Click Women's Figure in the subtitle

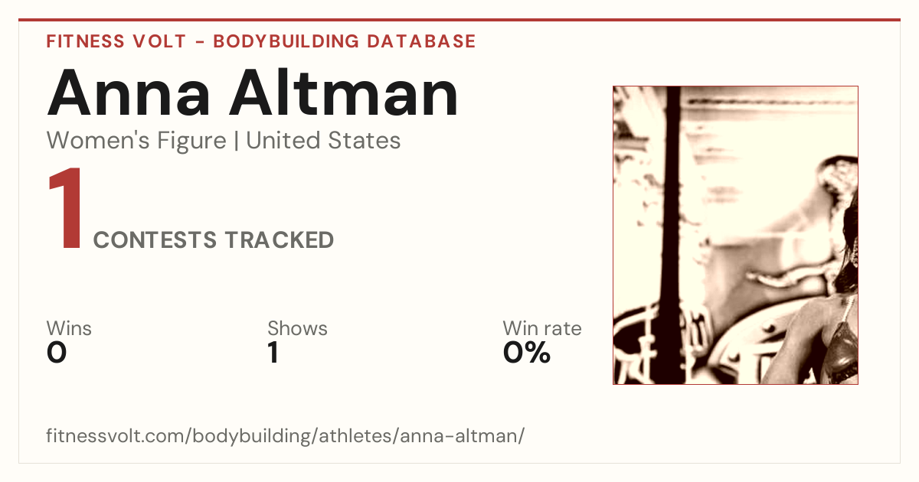coord(136,141)
